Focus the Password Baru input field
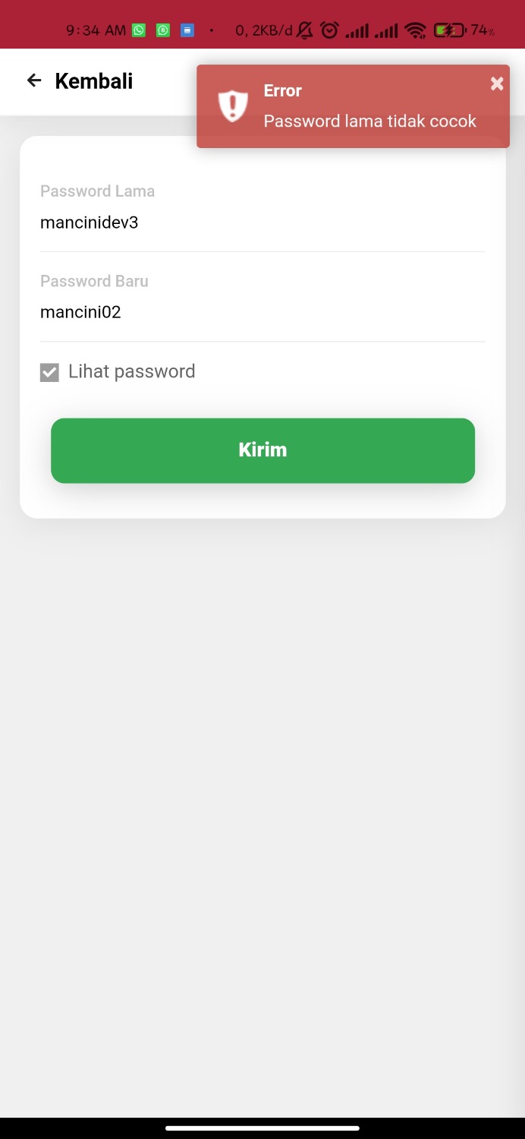 tap(262, 312)
